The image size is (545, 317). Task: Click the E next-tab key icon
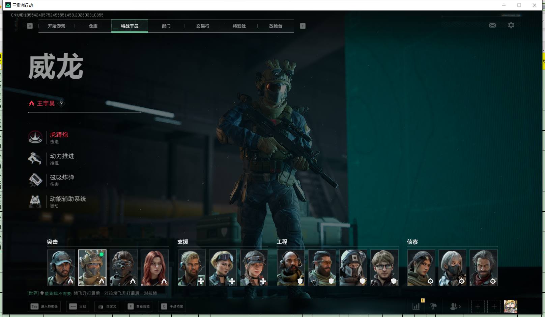[303, 26]
